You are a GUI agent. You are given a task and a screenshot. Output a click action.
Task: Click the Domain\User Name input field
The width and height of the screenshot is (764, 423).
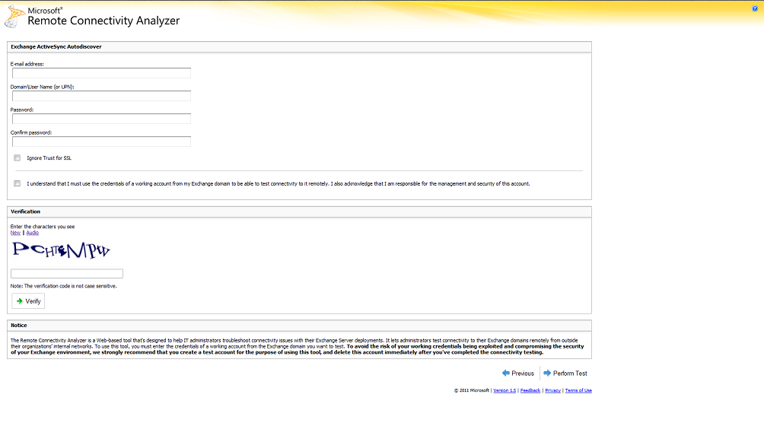101,96
